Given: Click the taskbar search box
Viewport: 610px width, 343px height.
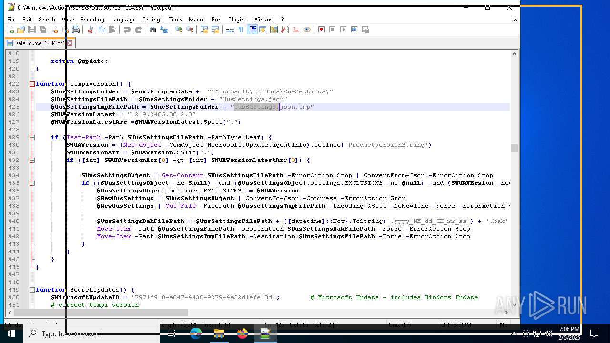Looking at the screenshot, I should click(91, 333).
